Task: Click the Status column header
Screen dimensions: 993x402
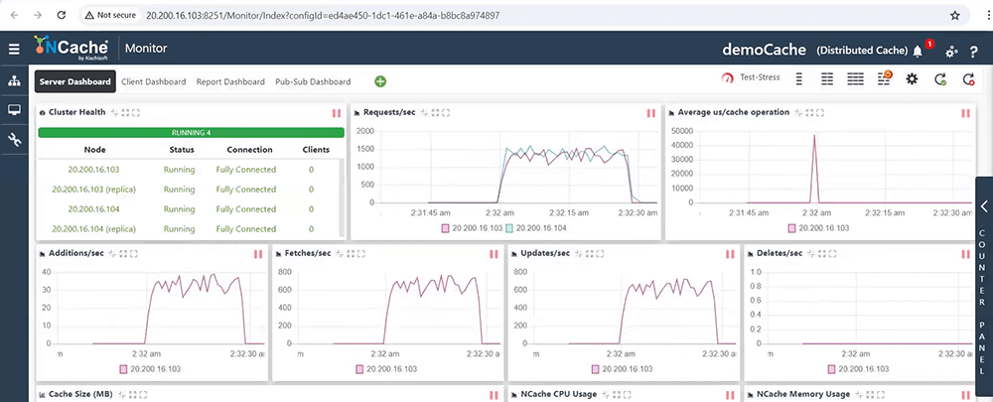Action: click(182, 150)
